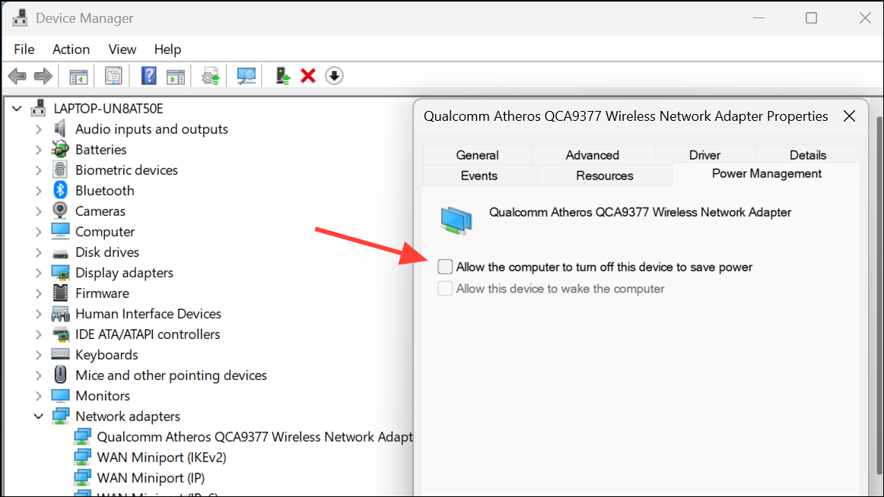Open the View menu
The height and width of the screenshot is (497, 884).
(x=122, y=49)
